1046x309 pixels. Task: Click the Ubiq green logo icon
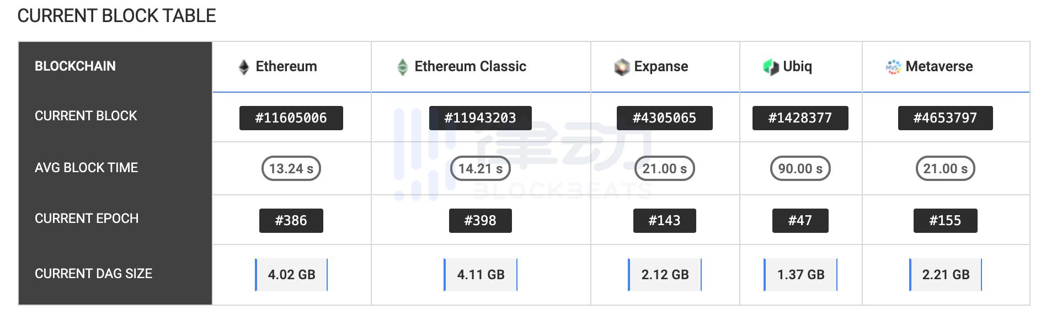pos(771,67)
